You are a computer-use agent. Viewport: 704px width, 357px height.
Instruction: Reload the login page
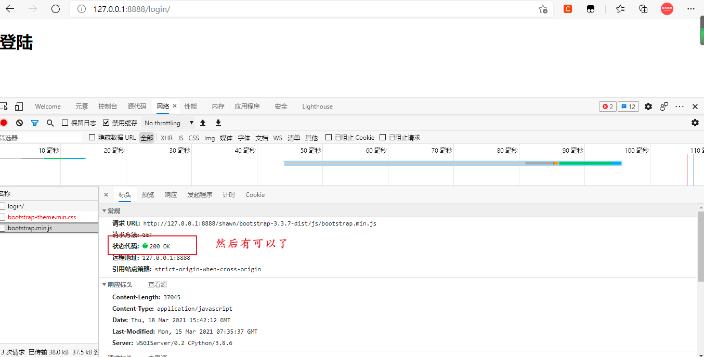click(x=56, y=9)
